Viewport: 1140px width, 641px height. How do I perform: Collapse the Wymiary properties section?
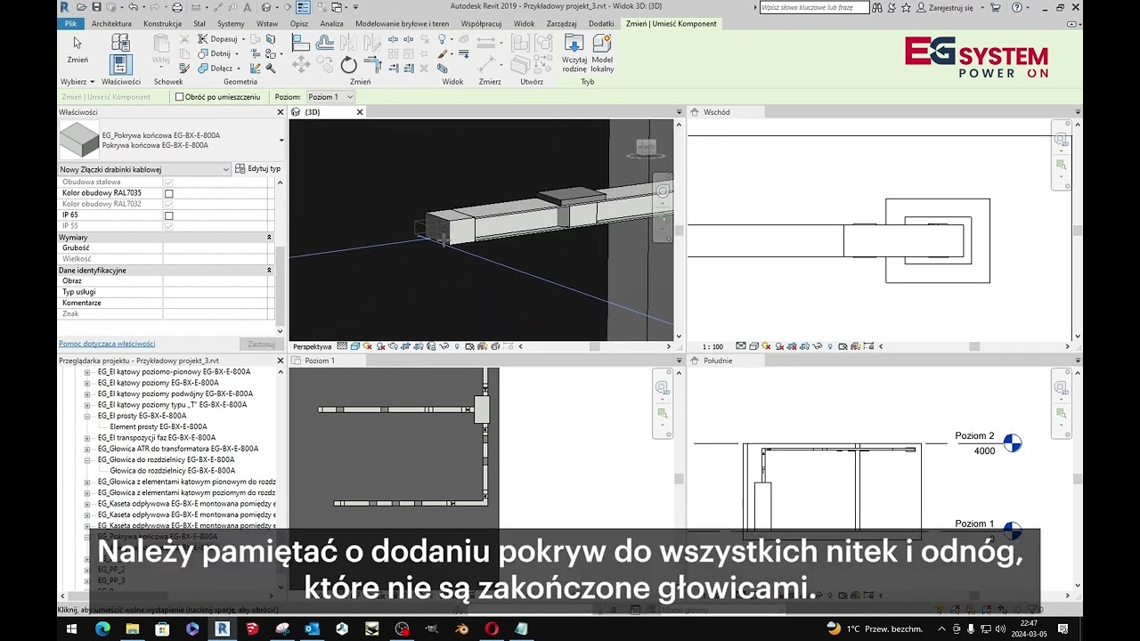269,238
